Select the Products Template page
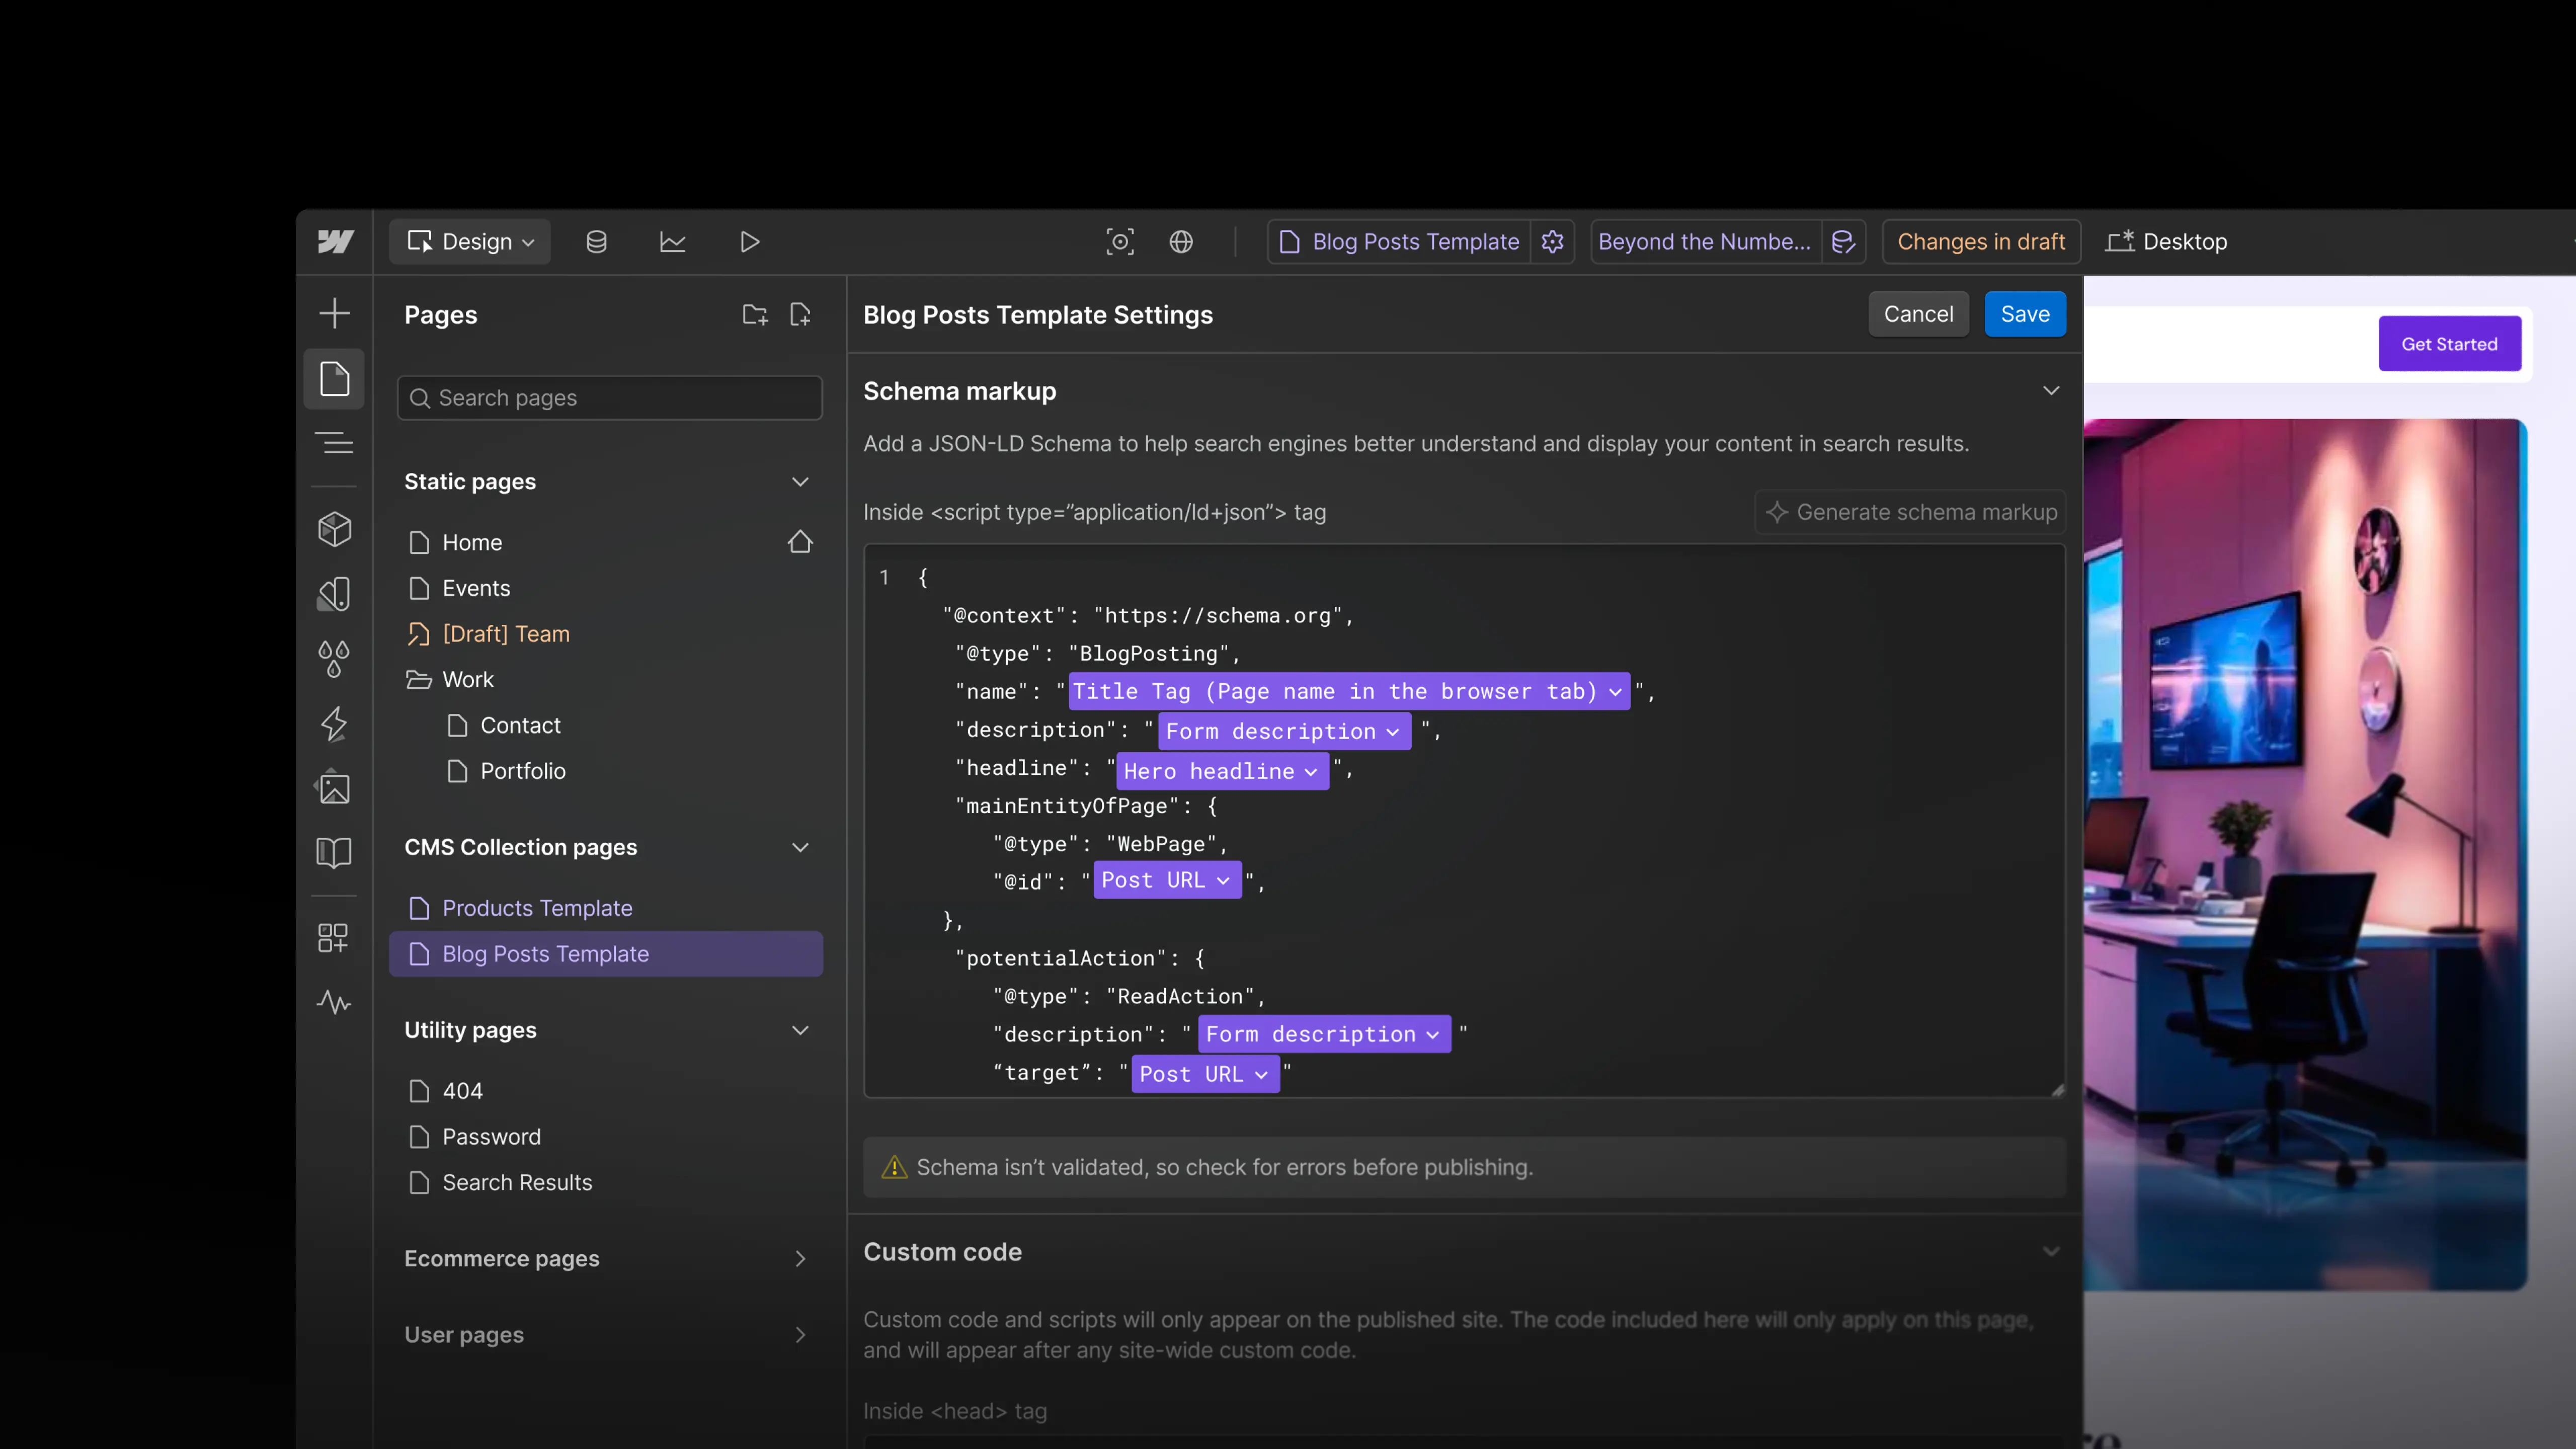Screen dimensions: 2576x1449 click(x=537, y=908)
